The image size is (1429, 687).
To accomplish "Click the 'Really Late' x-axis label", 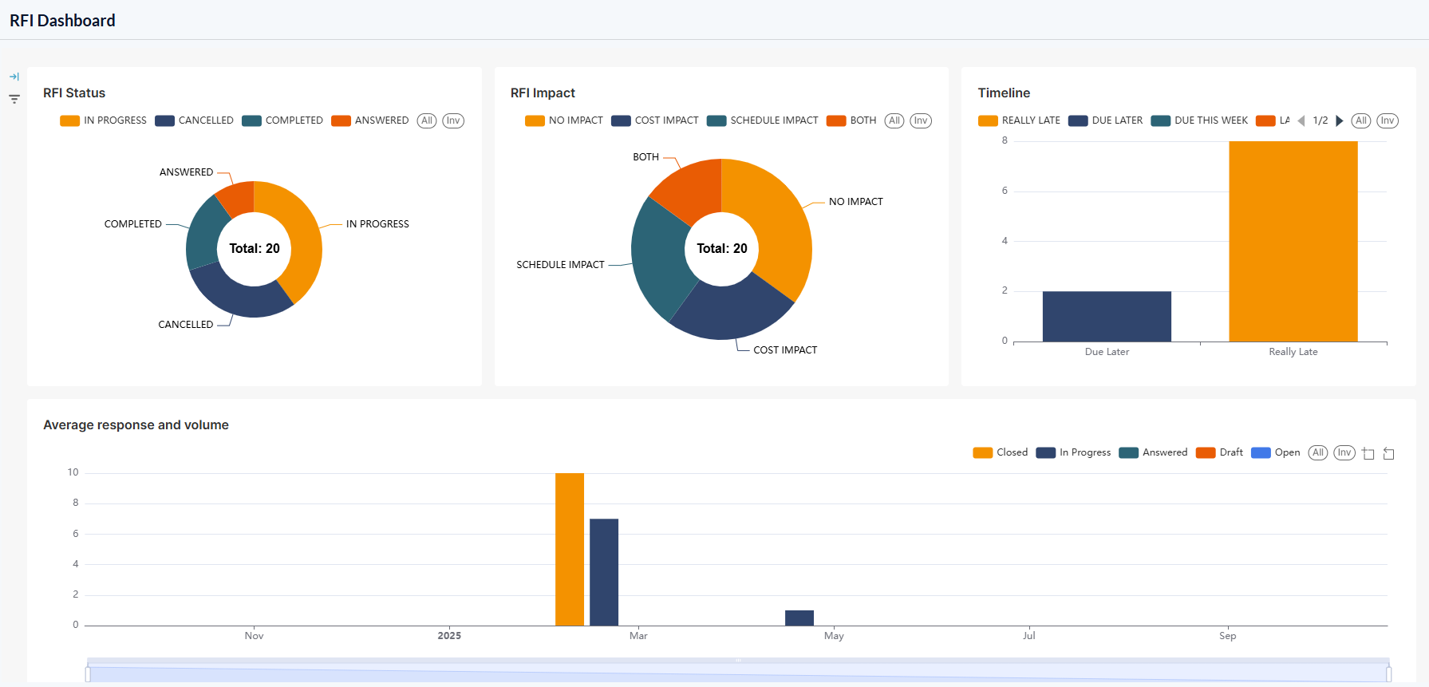I will [1293, 352].
